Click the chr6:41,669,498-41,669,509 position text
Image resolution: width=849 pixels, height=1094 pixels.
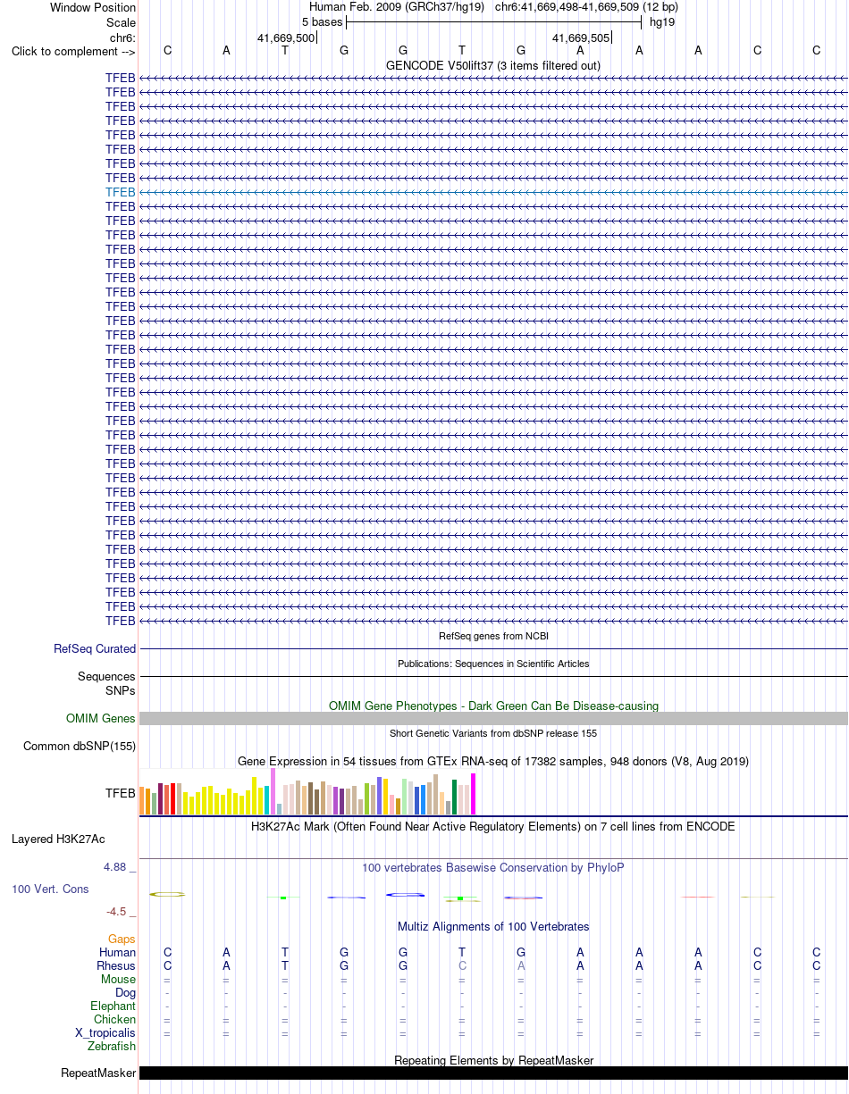tap(586, 7)
